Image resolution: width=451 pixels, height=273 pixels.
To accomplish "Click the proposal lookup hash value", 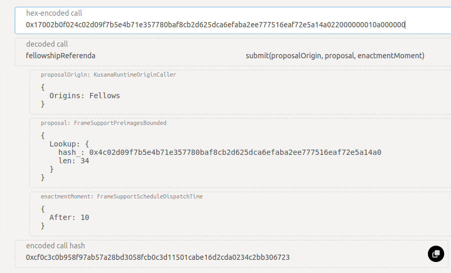I will 235,152.
